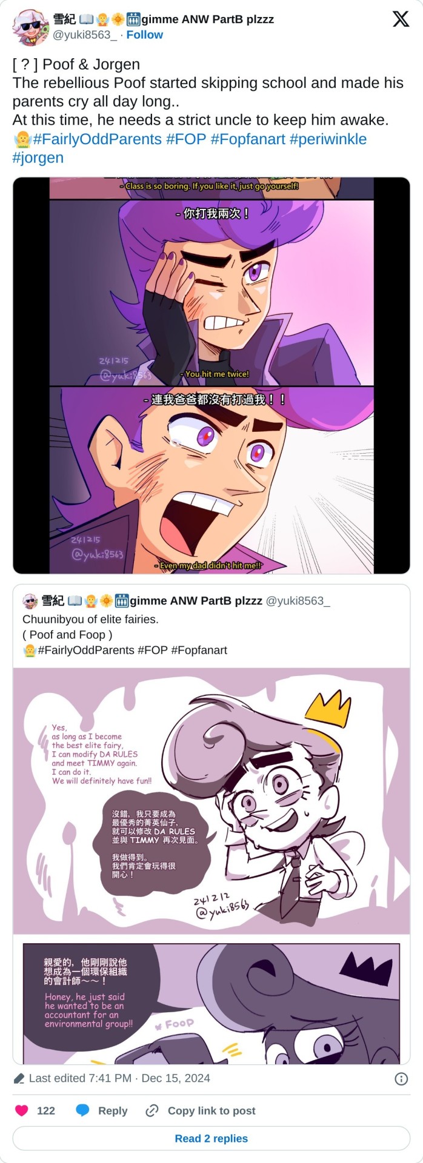Click the @yuki8563_ handle in header
This screenshot has width=423, height=1163.
tap(85, 35)
